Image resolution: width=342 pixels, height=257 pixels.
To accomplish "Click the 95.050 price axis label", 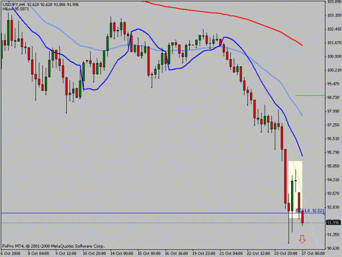I will tap(334, 166).
